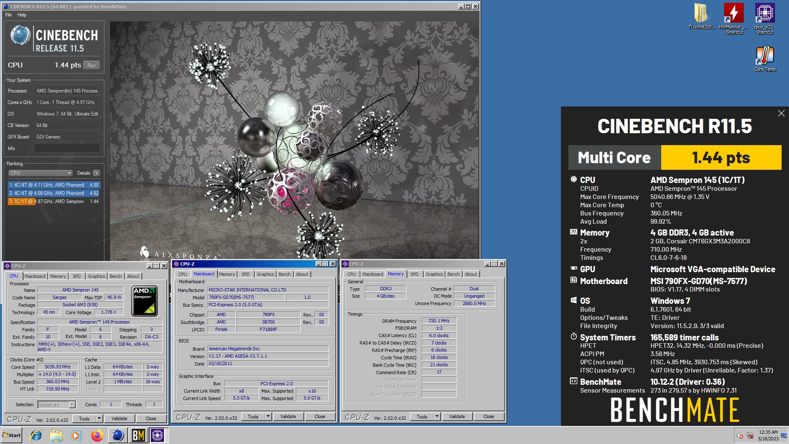The image size is (789, 444).
Task: Open Memory tab in middle CPU-Z window
Action: (x=227, y=274)
